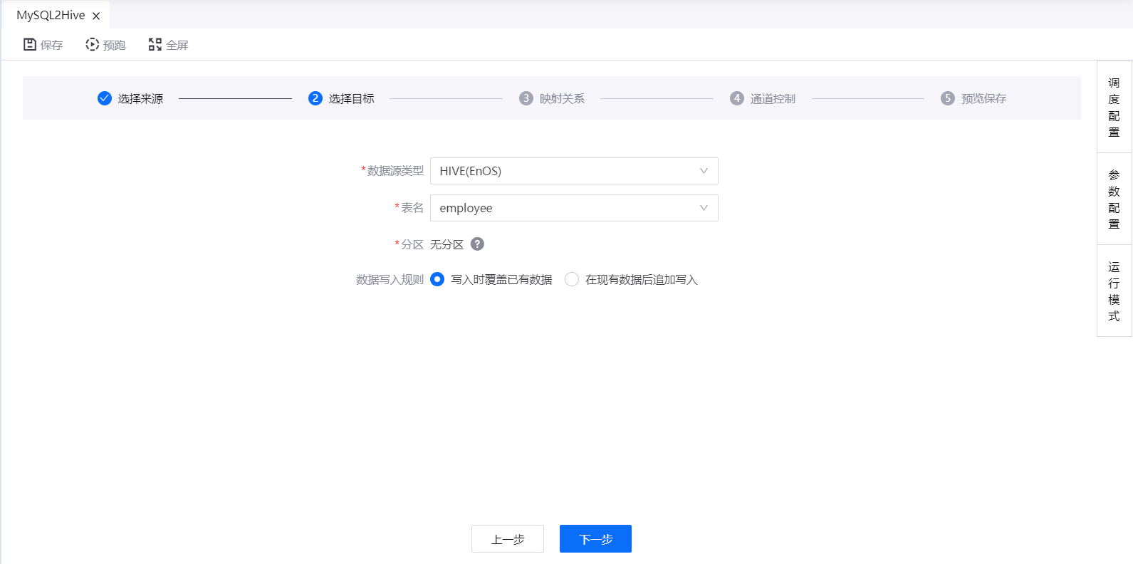This screenshot has height=564, width=1133.
Task: Click the 通道控制 step label
Action: [773, 98]
